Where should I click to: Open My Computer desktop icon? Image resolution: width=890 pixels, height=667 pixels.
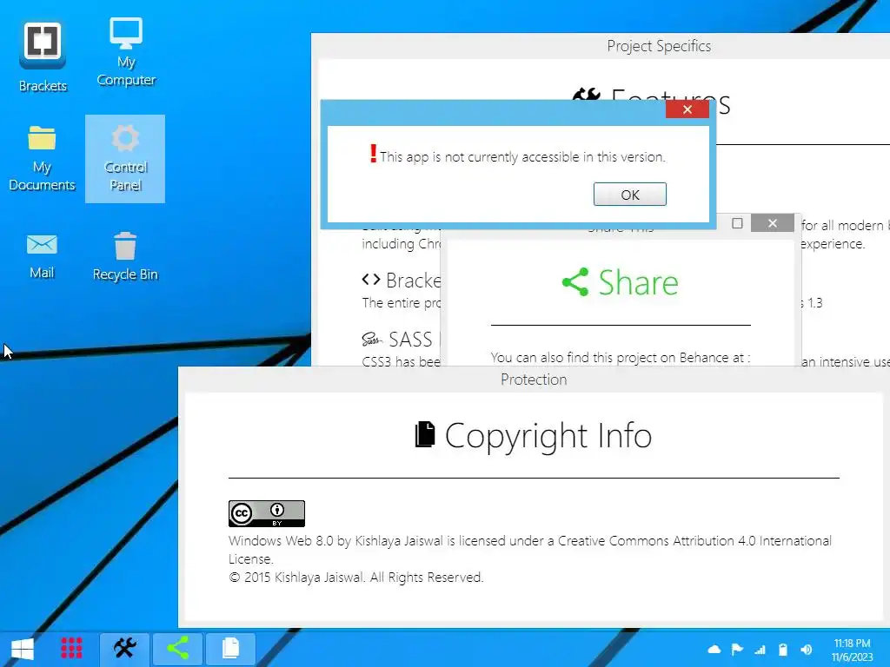click(x=126, y=51)
